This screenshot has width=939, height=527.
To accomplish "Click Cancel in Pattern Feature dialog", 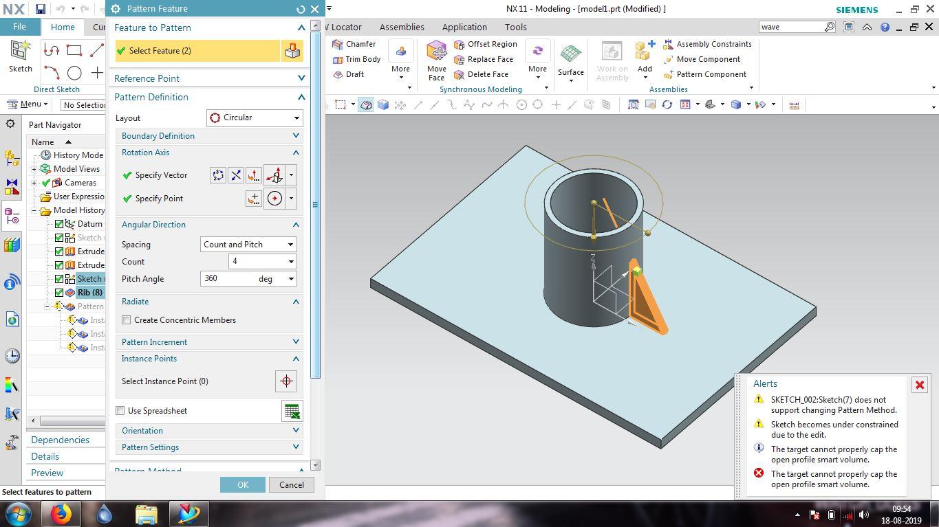I will 291,484.
